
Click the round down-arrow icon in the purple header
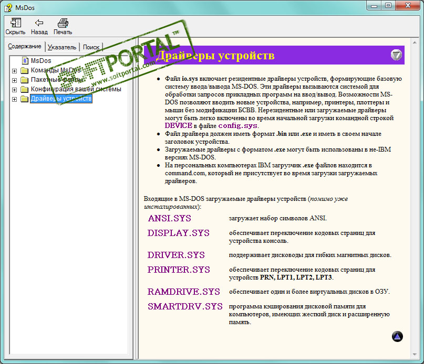tap(396, 55)
